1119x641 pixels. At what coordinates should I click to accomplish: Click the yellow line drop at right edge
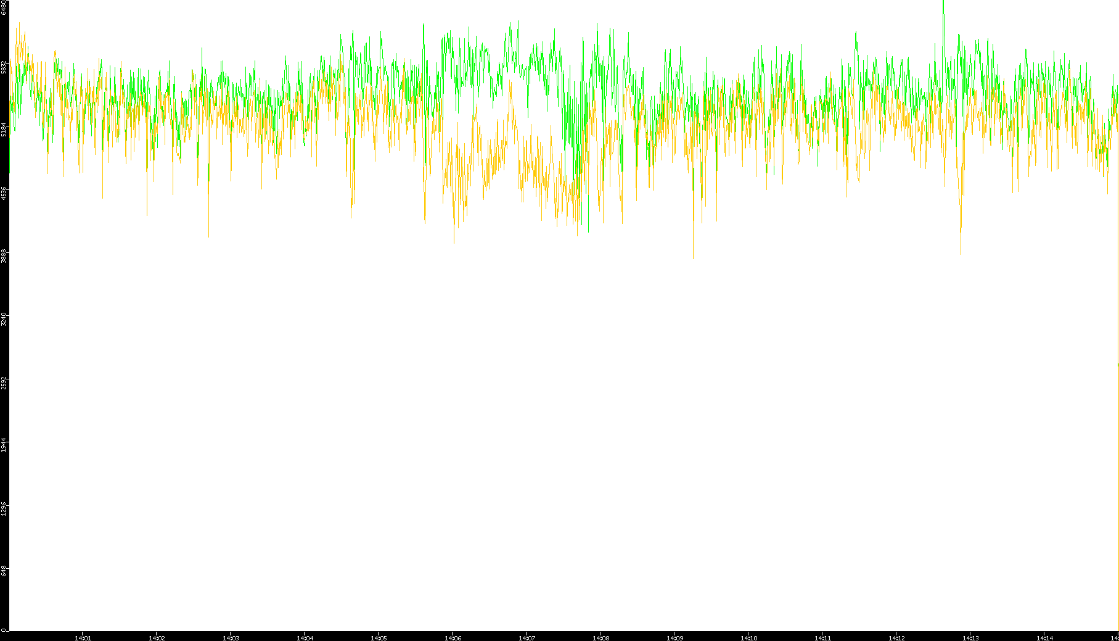(1118, 370)
